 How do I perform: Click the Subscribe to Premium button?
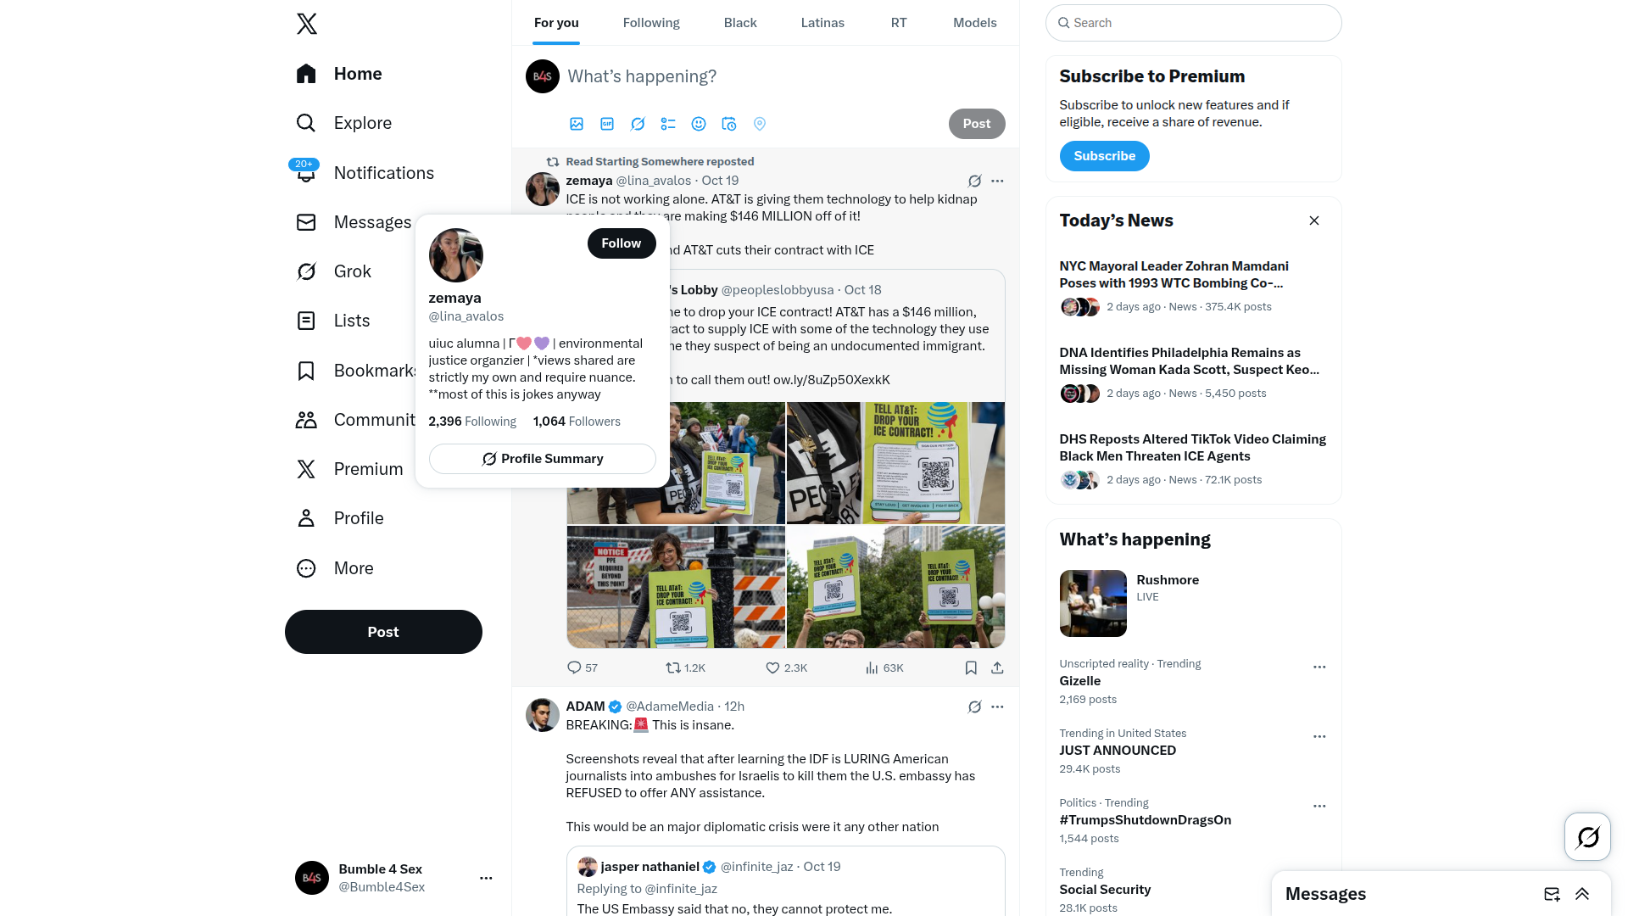1104,156
